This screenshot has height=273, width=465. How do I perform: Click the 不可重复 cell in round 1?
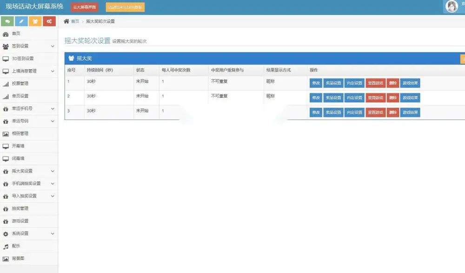[219, 81]
